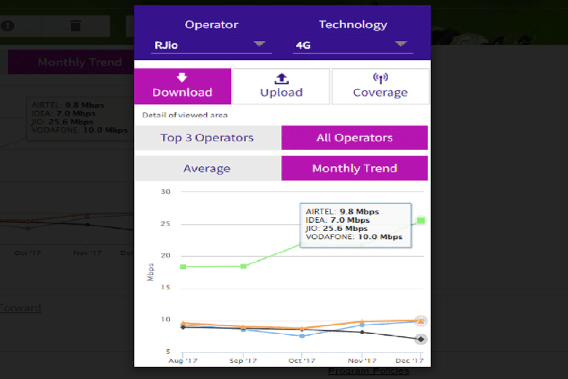
Task: Click IDEA: 7.0 Mbps in popup tooltip
Action: pos(337,220)
